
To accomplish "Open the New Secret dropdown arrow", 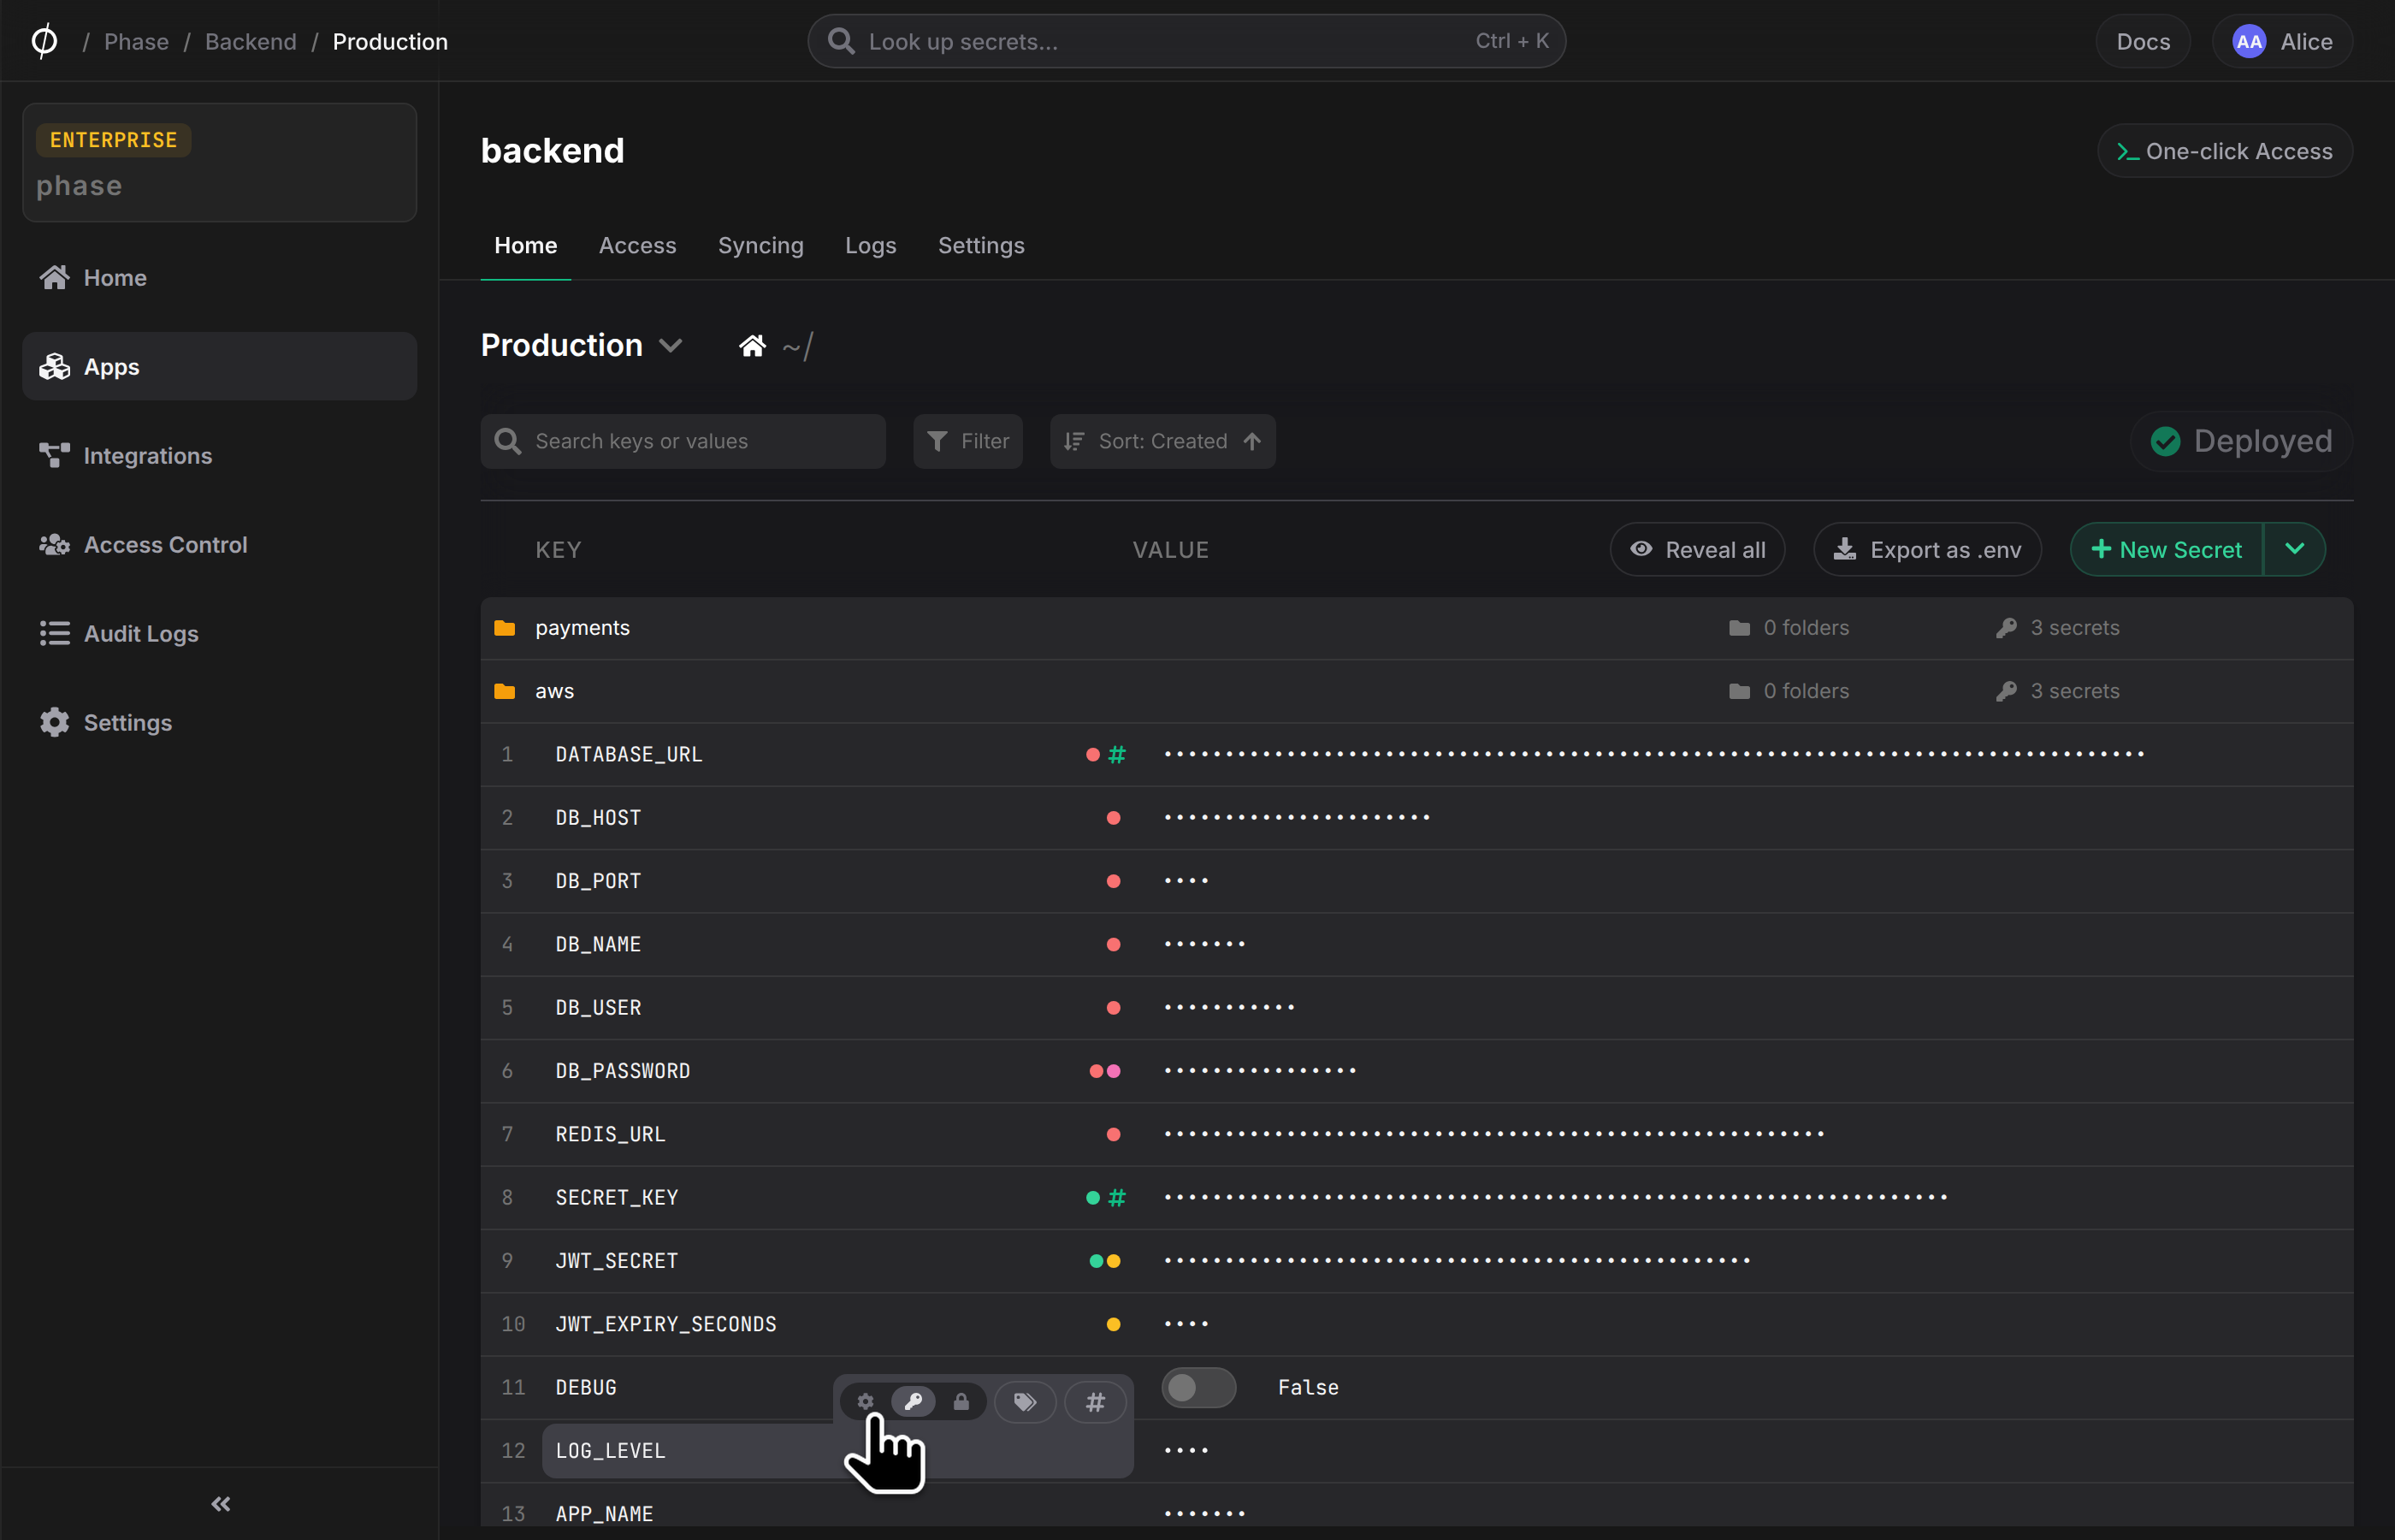I will 2294,549.
